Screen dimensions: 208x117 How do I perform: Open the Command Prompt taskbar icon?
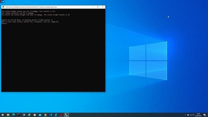click(19, 115)
